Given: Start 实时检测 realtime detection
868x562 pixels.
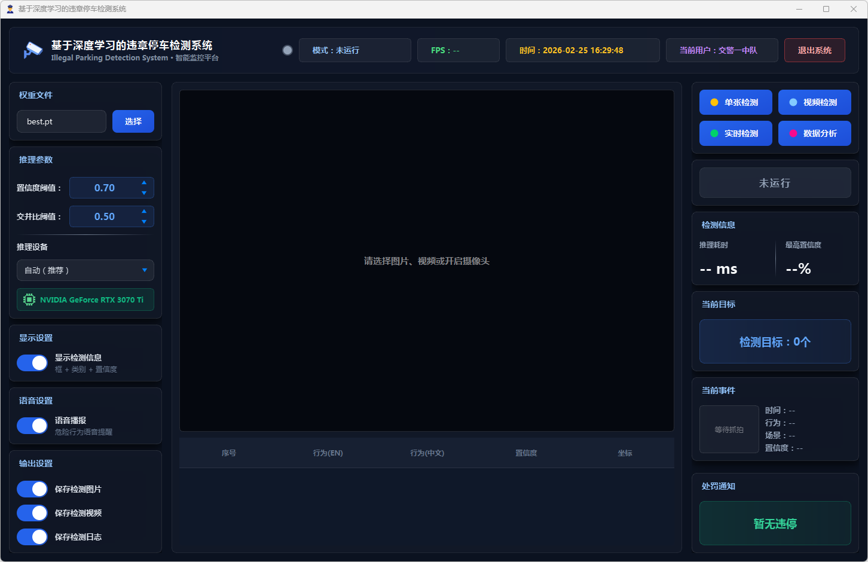Looking at the screenshot, I should click(x=736, y=133).
